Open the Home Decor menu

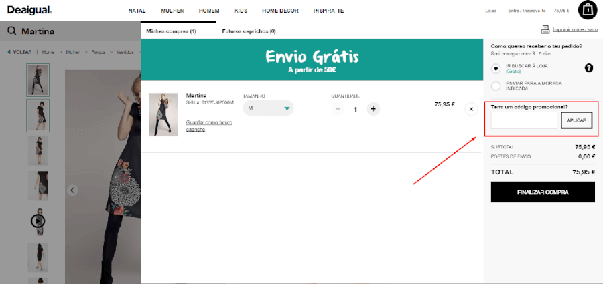click(x=280, y=11)
